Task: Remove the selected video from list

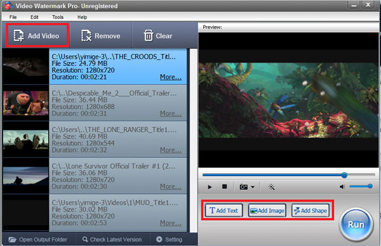Action: coord(100,36)
